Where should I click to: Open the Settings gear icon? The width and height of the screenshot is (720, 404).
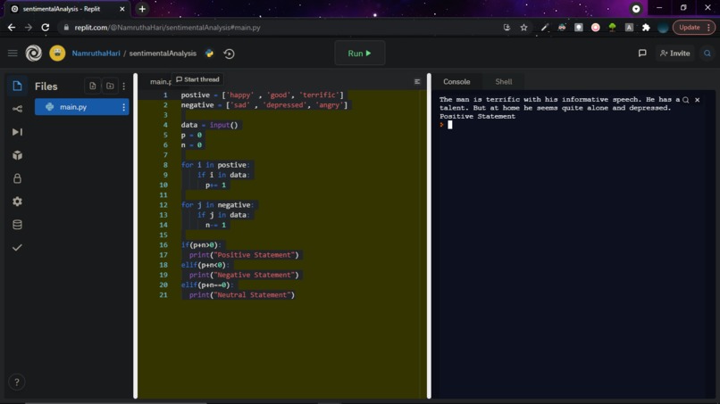[18, 202]
